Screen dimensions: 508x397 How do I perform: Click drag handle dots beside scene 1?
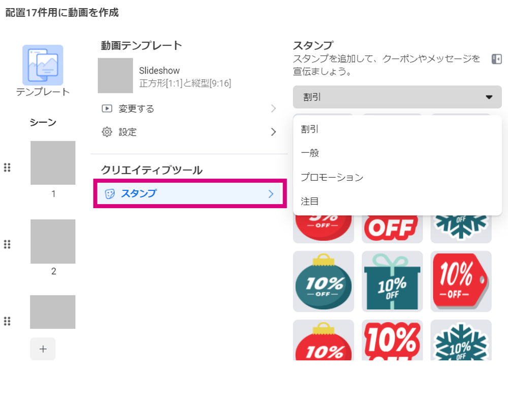click(7, 168)
